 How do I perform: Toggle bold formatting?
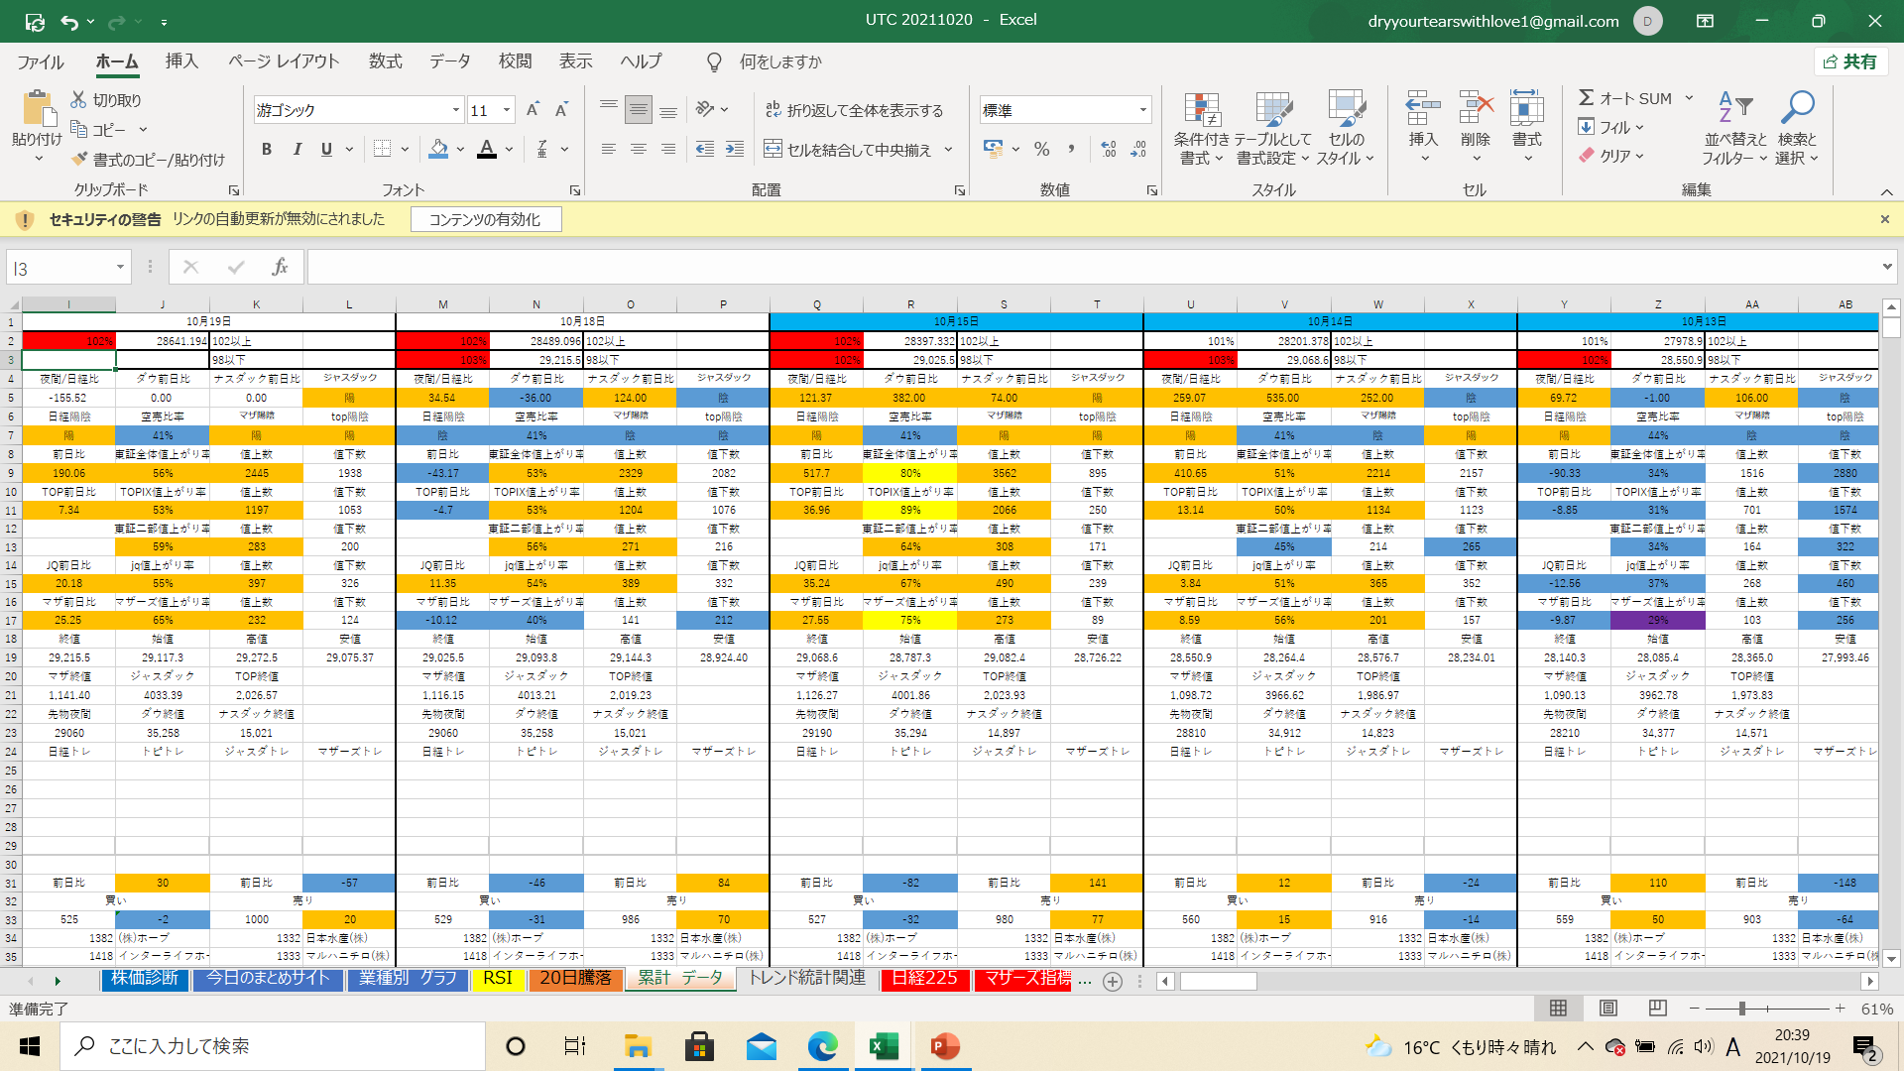266,150
